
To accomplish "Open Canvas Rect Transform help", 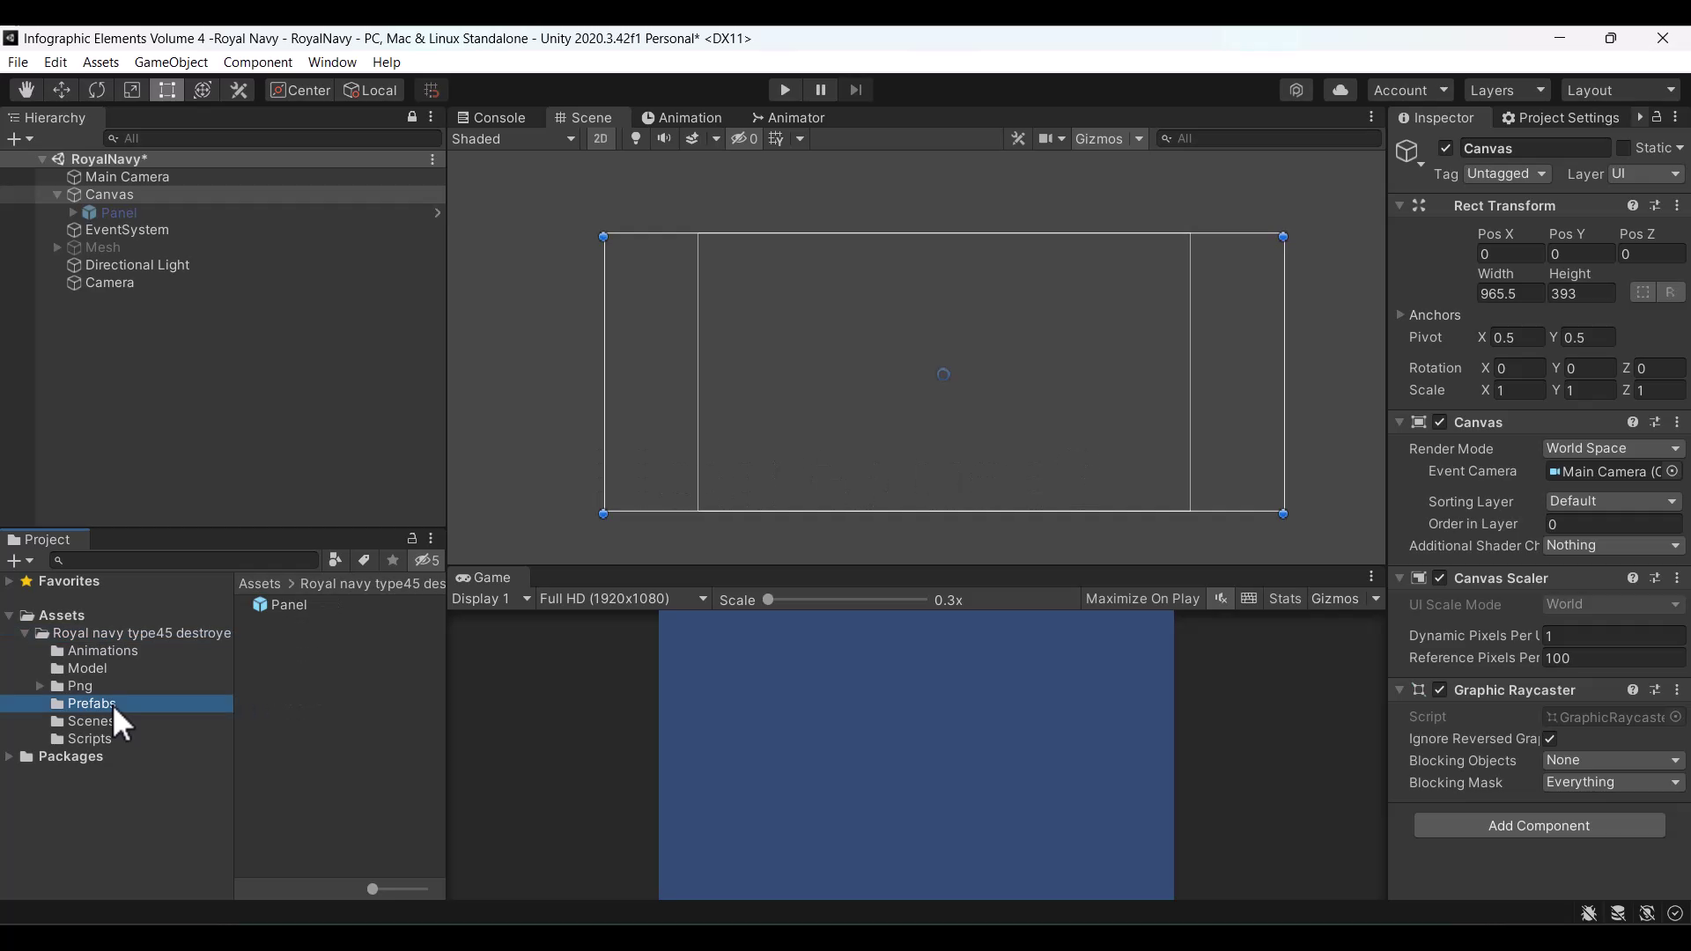I will tap(1633, 205).
